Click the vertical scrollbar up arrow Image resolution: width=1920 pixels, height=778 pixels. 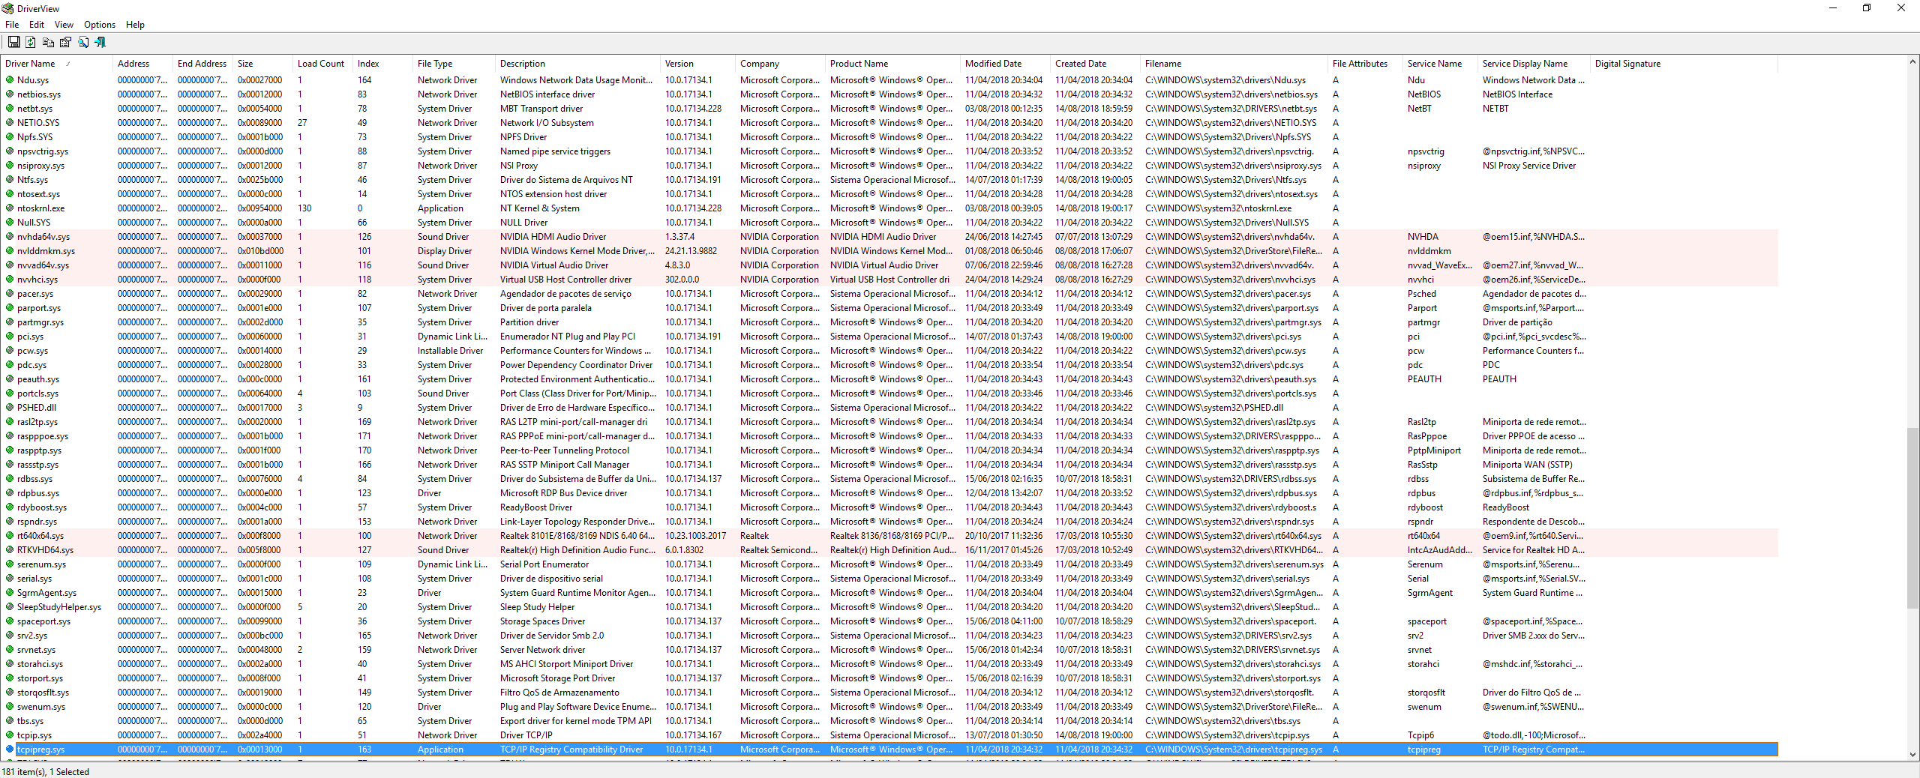(x=1912, y=62)
